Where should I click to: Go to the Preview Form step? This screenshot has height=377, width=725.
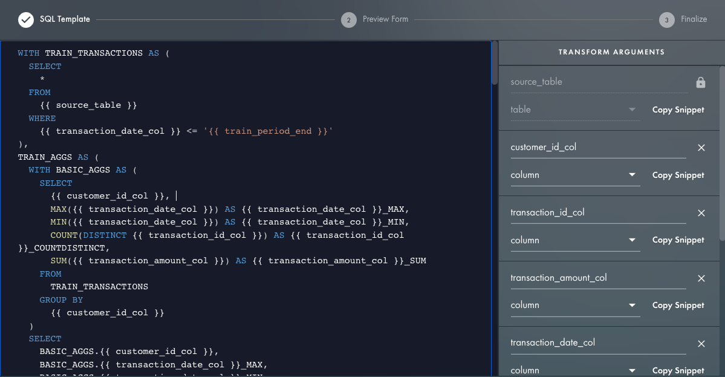point(385,19)
